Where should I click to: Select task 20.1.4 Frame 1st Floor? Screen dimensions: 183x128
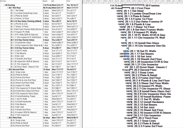click(19, 18)
